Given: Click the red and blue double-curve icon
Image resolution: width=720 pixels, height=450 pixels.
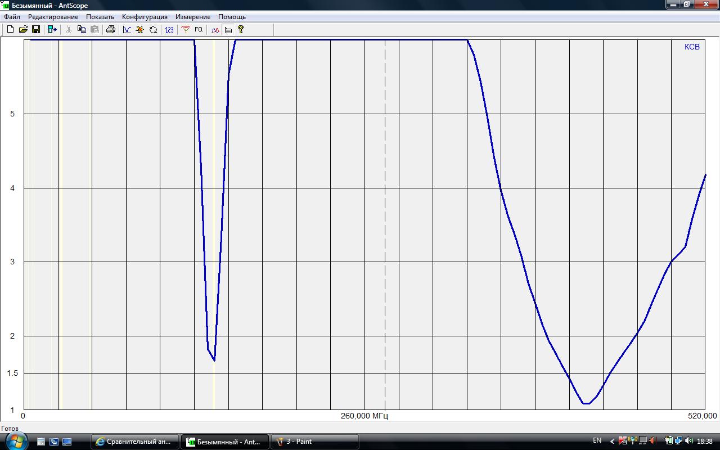Looking at the screenshot, I should point(215,30).
